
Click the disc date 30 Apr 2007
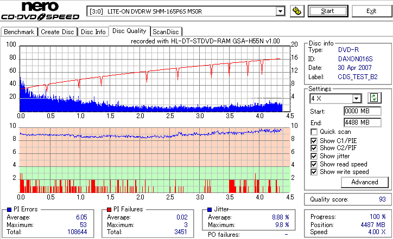click(354, 68)
